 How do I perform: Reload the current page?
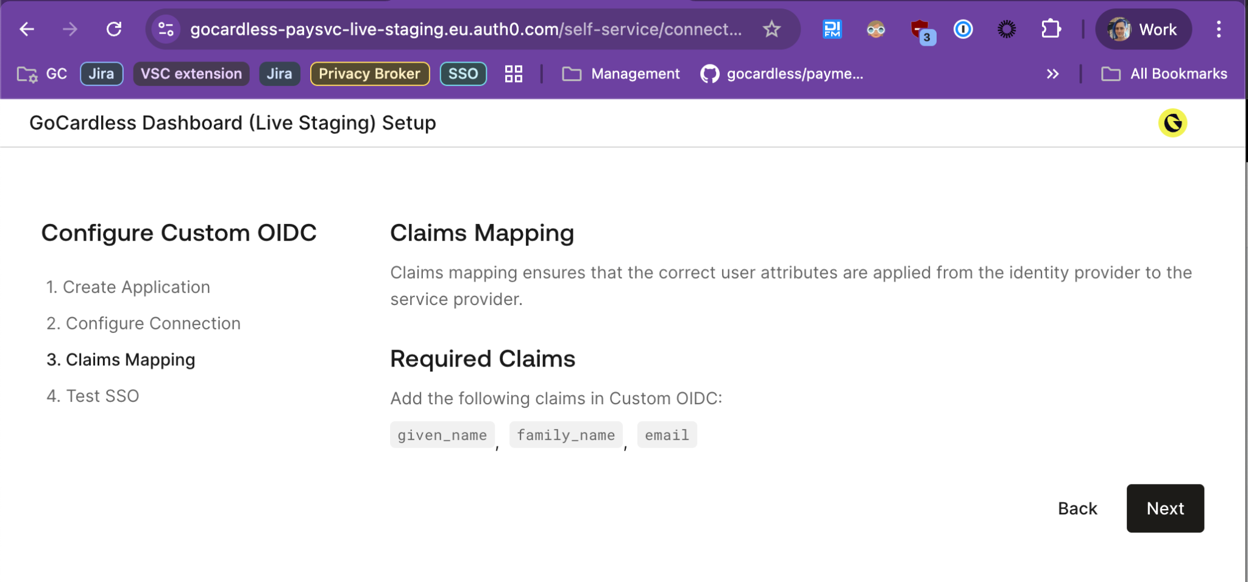point(114,29)
